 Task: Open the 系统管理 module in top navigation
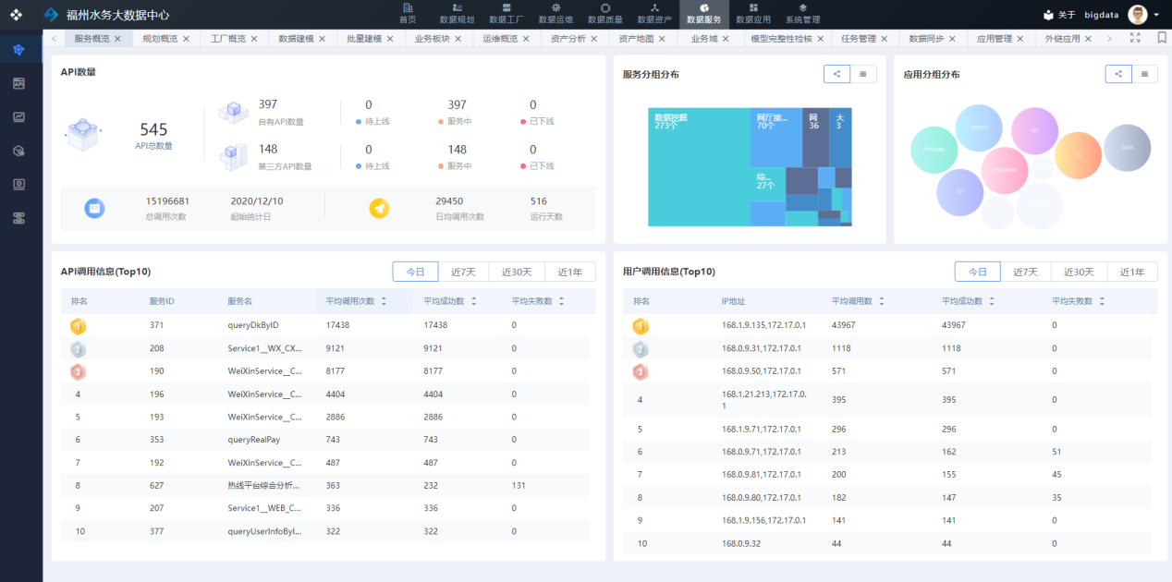(x=802, y=13)
